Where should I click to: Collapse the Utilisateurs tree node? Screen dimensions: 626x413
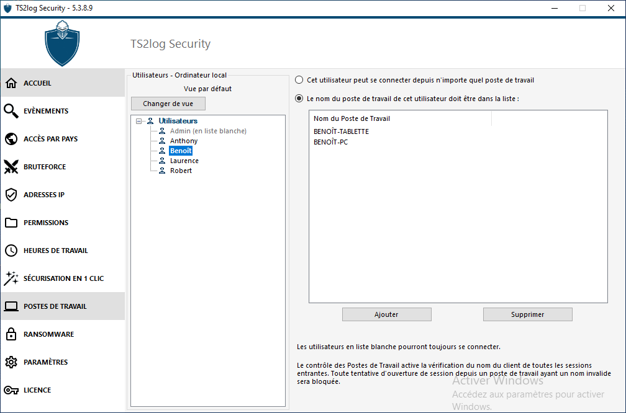point(139,121)
